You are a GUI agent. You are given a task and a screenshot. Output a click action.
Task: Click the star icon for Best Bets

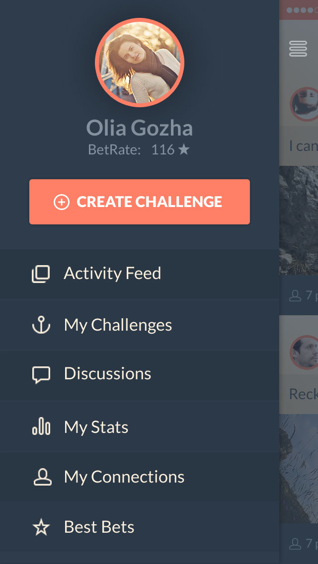[x=41, y=527]
